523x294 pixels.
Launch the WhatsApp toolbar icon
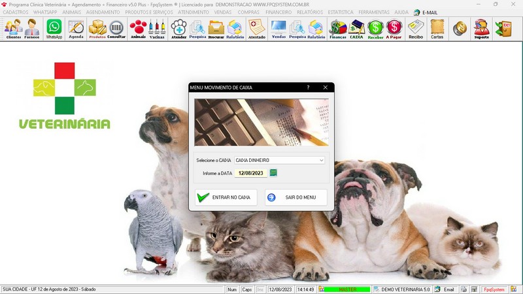54,29
